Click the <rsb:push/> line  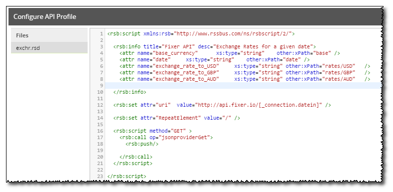142,144
